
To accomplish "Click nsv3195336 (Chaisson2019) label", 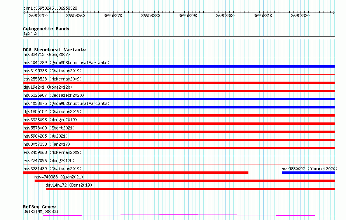I will point(52,71).
